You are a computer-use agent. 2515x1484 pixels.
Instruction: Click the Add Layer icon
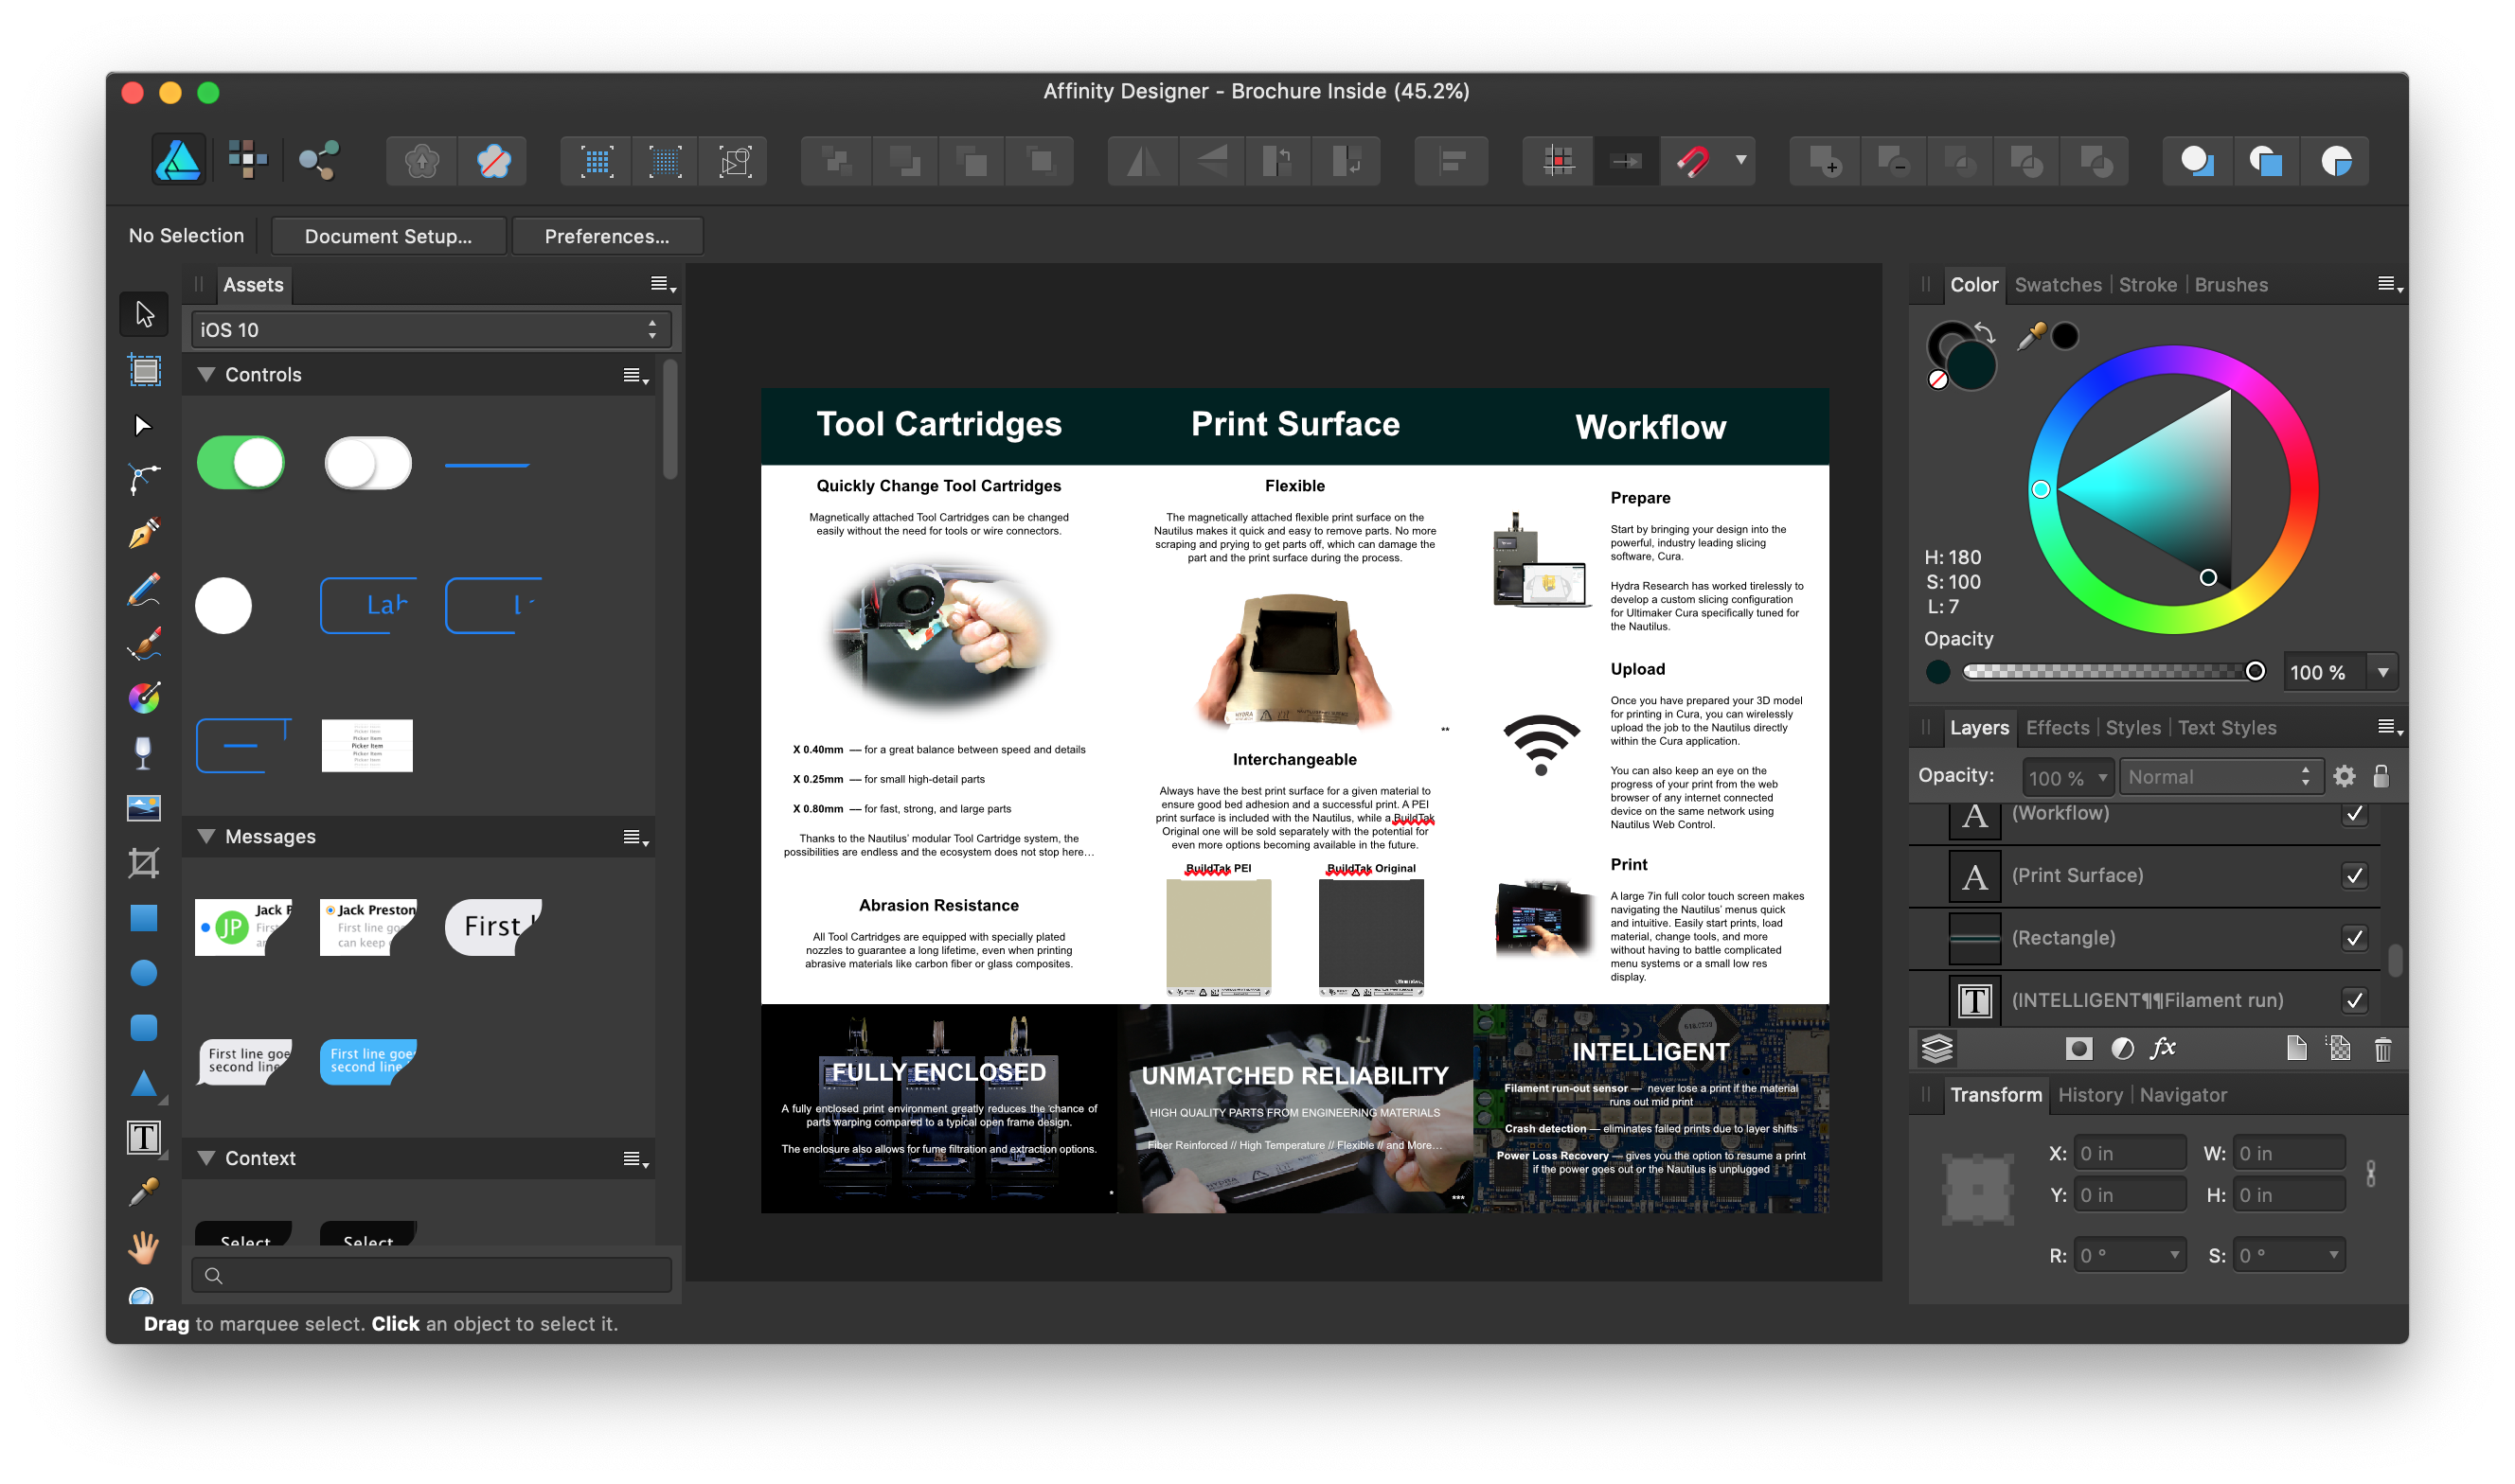coord(2296,1048)
